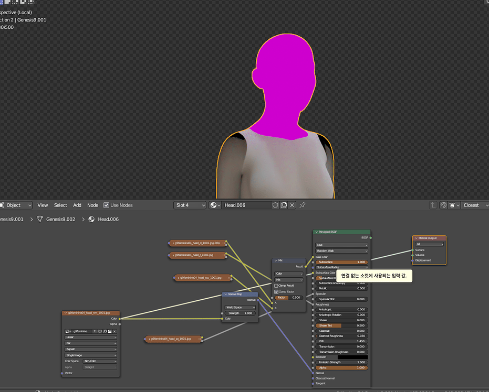Open the Node menu in node editor
This screenshot has height=392, width=489.
click(x=92, y=205)
